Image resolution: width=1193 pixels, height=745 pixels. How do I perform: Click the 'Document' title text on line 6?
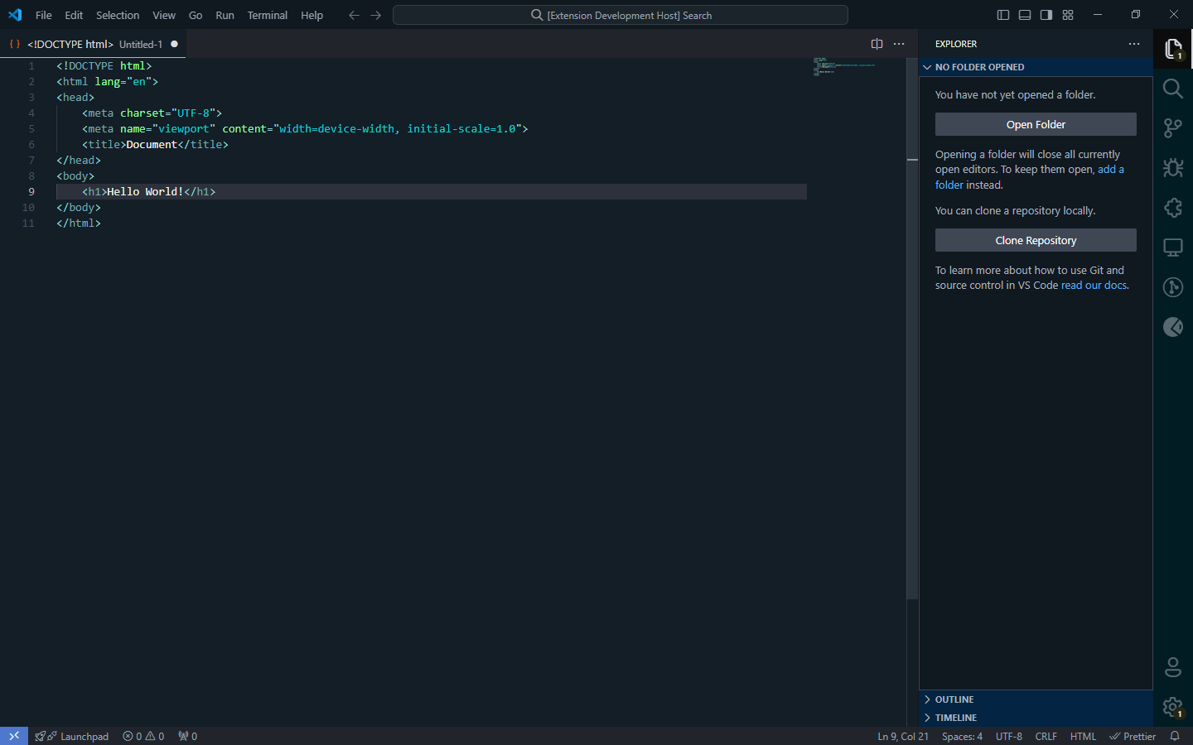152,144
